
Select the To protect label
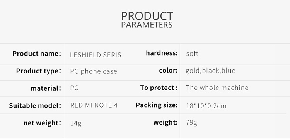point(159,88)
